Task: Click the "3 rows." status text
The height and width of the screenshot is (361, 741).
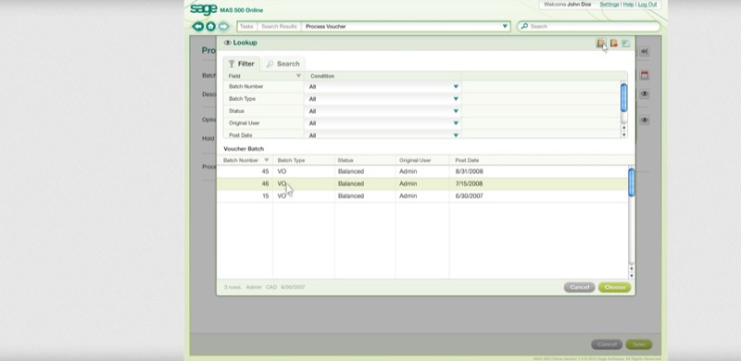Action: pos(232,287)
